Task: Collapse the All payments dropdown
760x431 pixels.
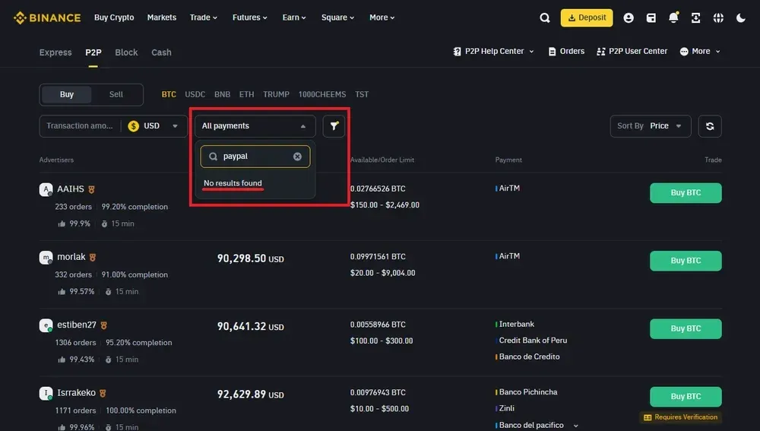Action: [255, 126]
